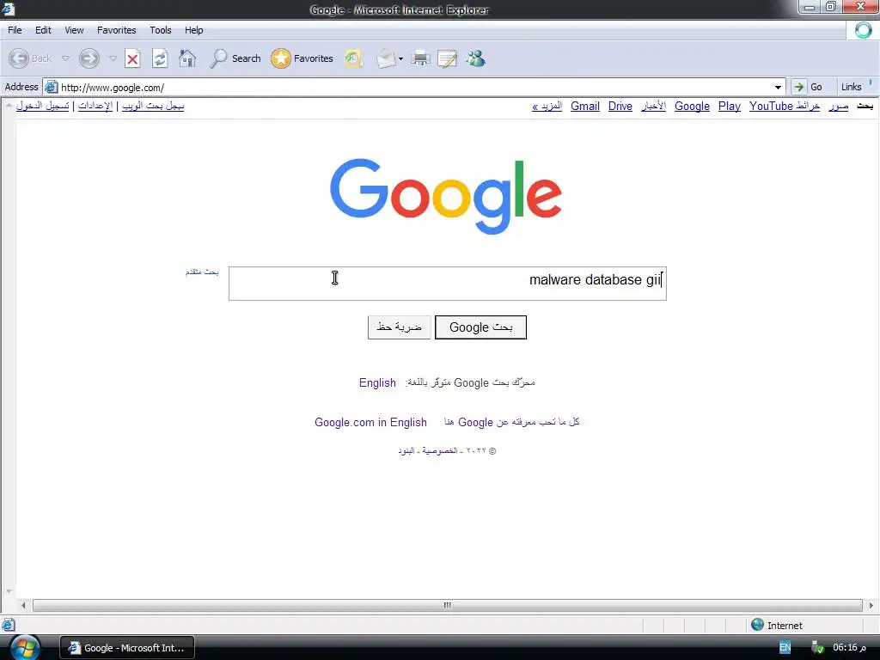
Task: Click the Drive link
Action: click(620, 106)
